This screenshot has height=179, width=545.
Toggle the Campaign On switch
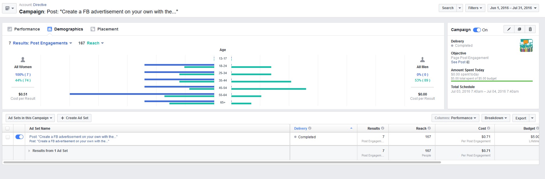(477, 30)
